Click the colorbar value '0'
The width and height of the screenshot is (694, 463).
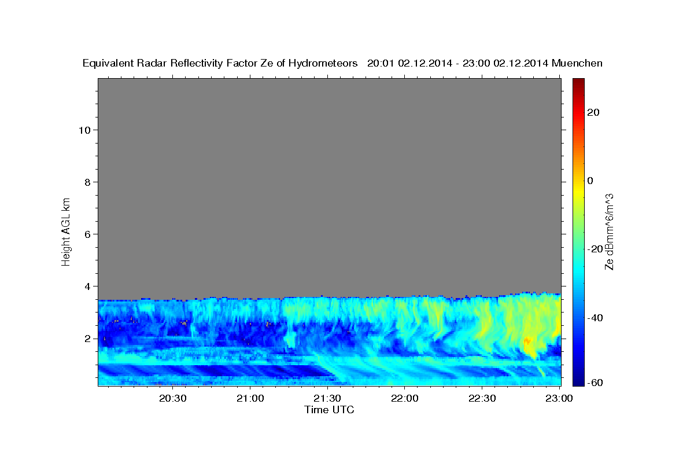click(590, 181)
